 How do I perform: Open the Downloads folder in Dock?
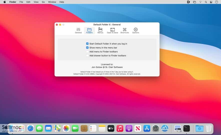click(200, 128)
